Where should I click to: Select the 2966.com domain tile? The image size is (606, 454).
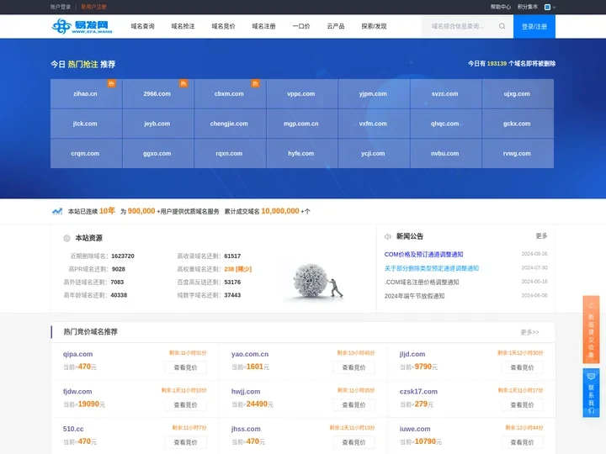click(x=157, y=94)
